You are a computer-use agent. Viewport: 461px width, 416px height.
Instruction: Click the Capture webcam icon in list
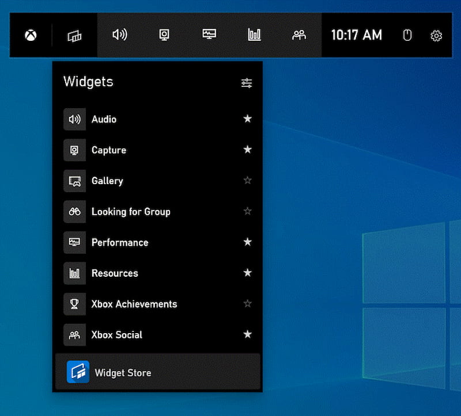(x=75, y=150)
